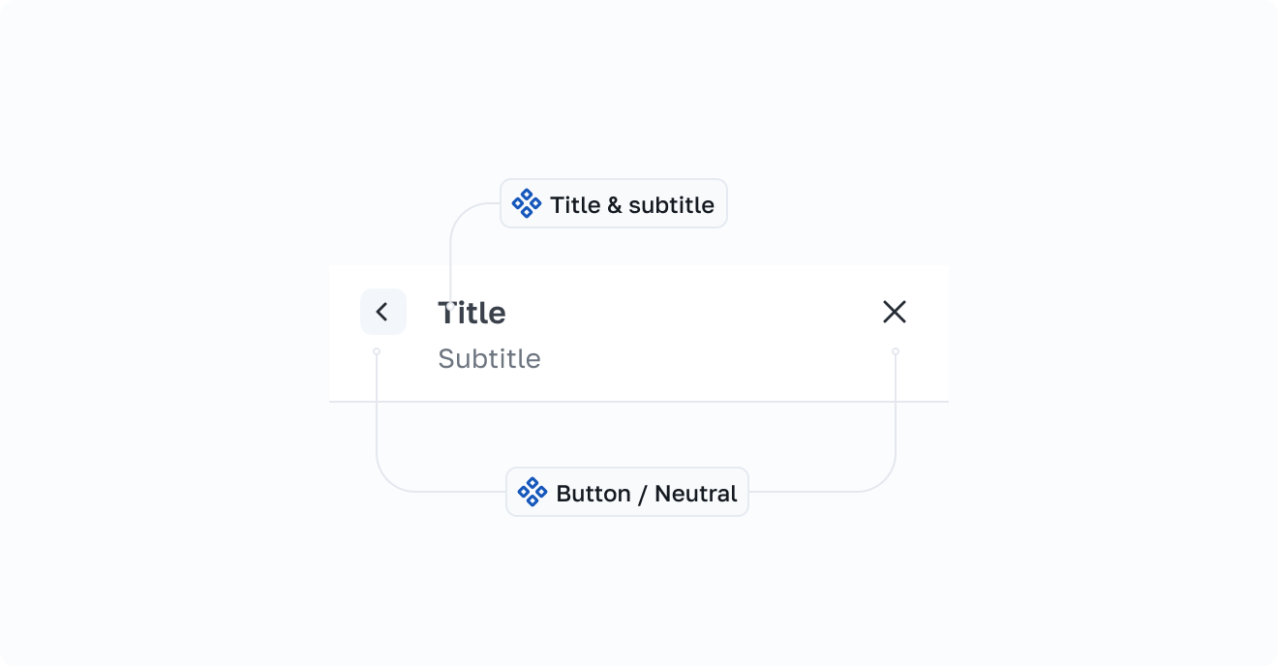Click empty header space between Title and X

click(x=697, y=329)
